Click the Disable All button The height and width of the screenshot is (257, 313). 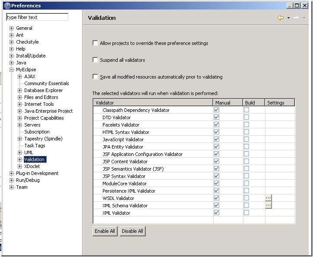pos(132,231)
